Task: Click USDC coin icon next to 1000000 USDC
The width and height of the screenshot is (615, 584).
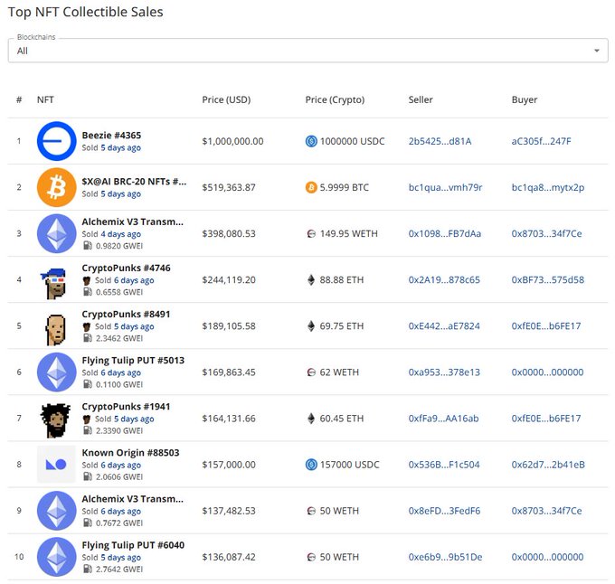Action: pos(311,141)
